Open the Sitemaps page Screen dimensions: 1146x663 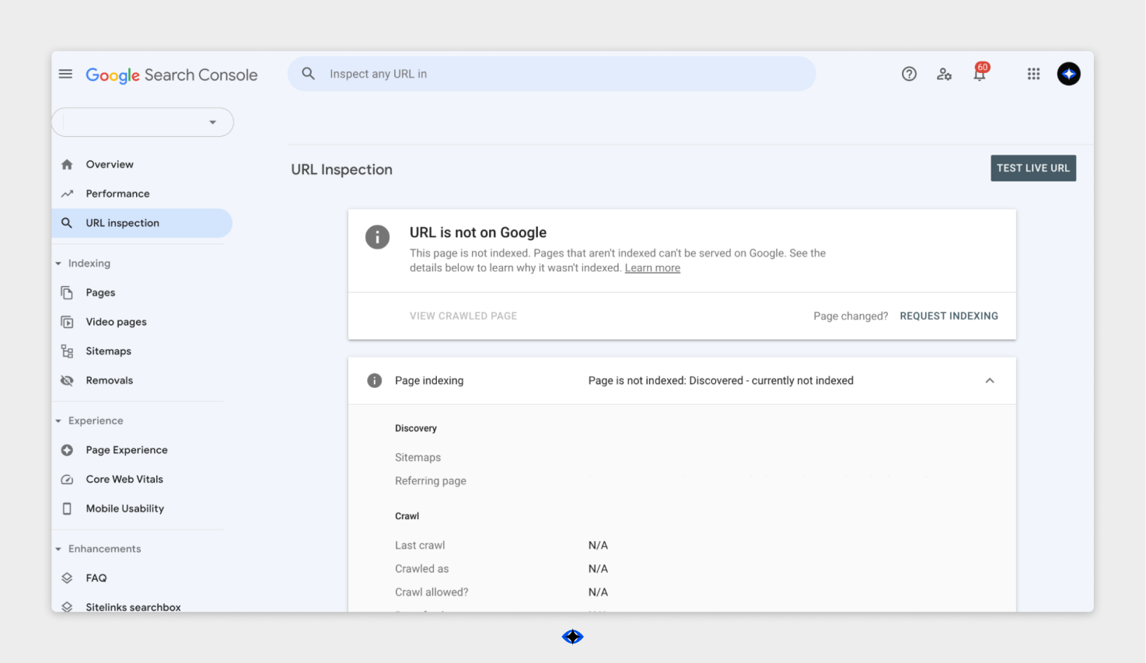(x=108, y=351)
